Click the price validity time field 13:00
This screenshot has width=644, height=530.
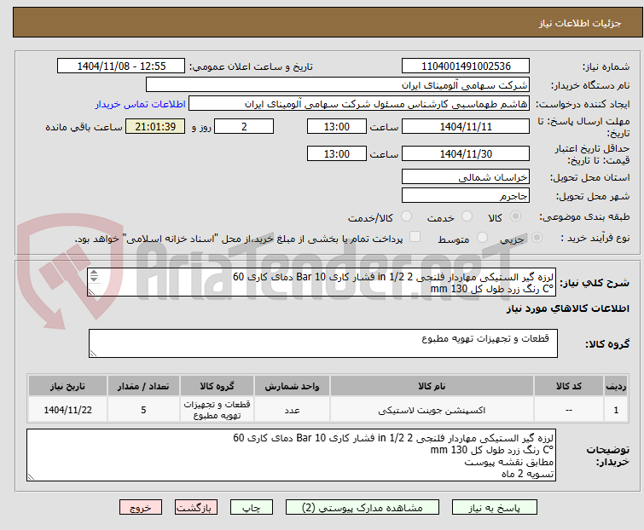tap(336, 153)
